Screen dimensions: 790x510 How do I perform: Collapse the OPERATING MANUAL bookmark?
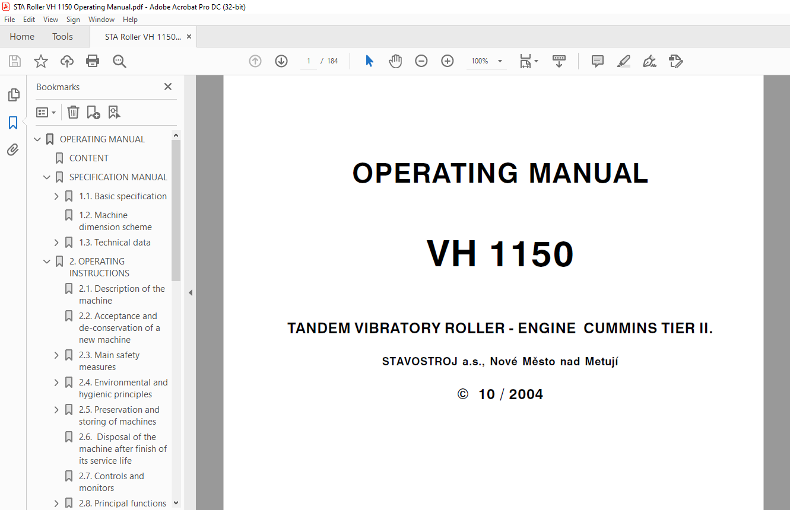(37, 139)
